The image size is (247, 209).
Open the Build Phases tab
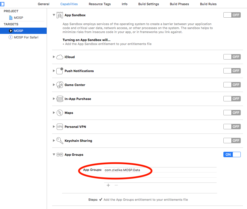click(180, 4)
